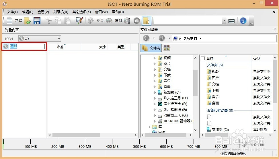Eject the disc with eject icon
The image size is (279, 159).
[x=137, y=21]
